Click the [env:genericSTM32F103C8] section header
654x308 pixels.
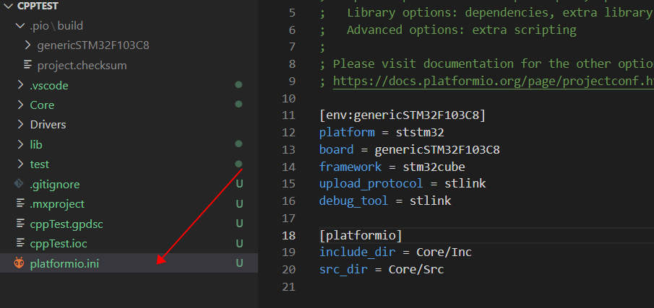(403, 115)
